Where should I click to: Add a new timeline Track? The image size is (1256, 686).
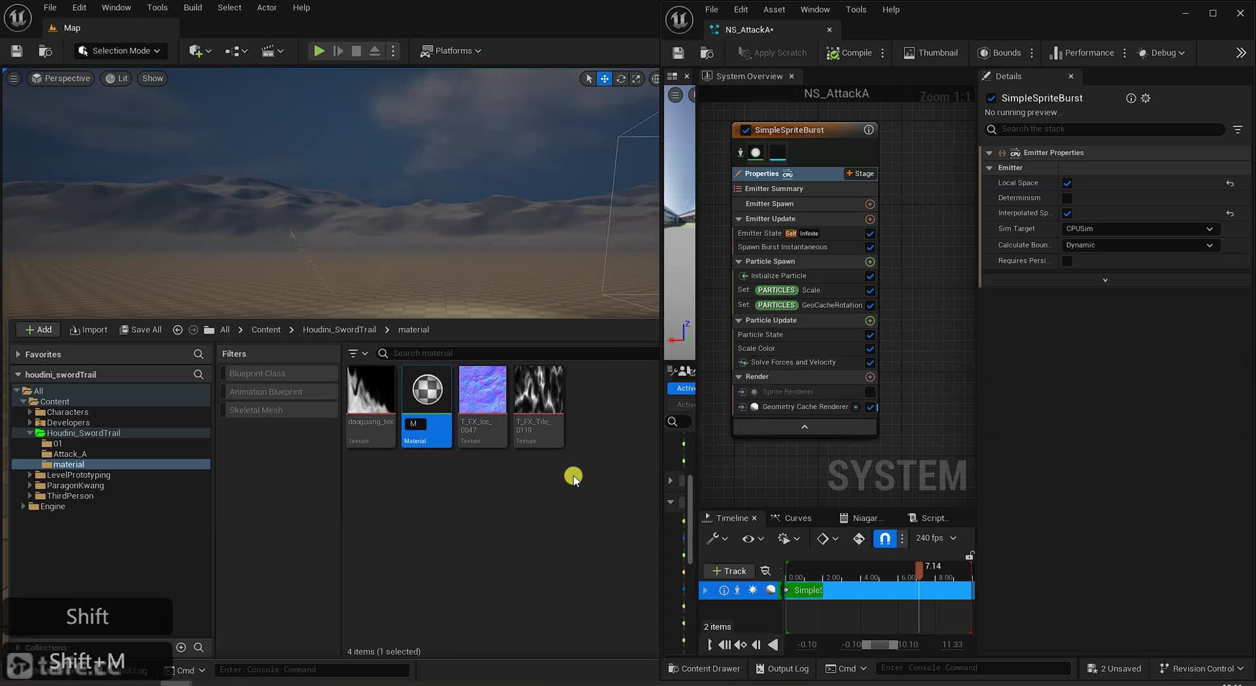729,571
